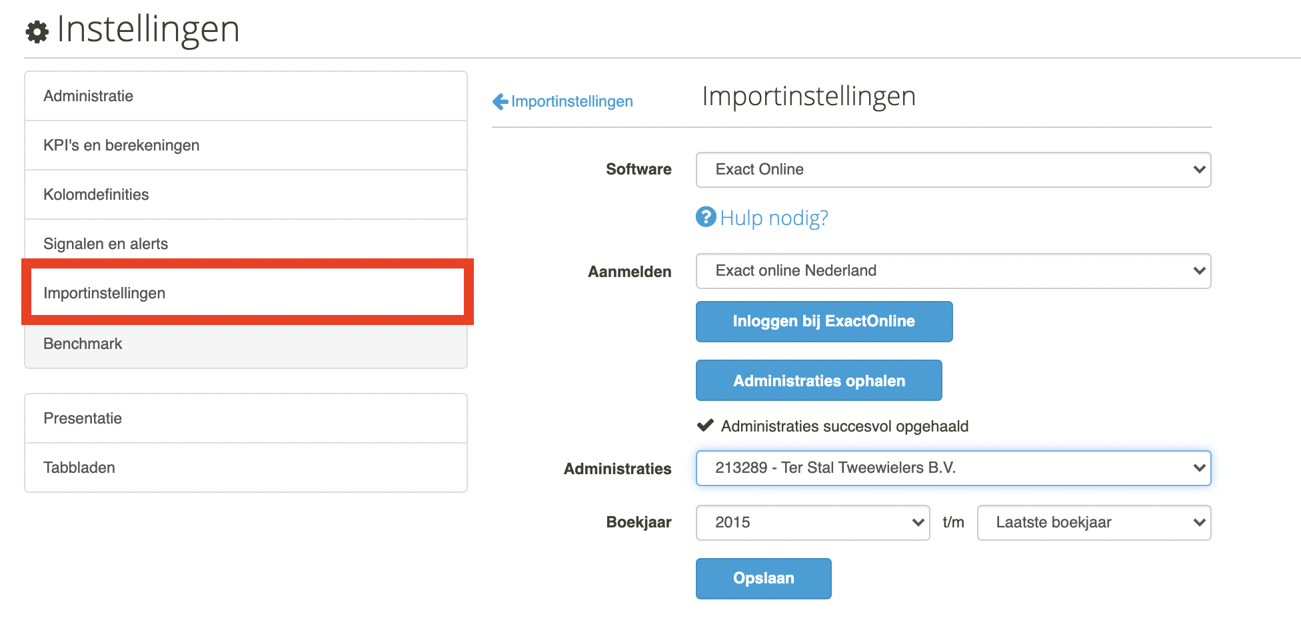This screenshot has height=626, width=1301.
Task: Expand the Aanmelden dropdown Exact online Nederland
Action: (953, 271)
